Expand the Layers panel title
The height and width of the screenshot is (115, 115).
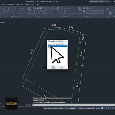pos(40,17)
